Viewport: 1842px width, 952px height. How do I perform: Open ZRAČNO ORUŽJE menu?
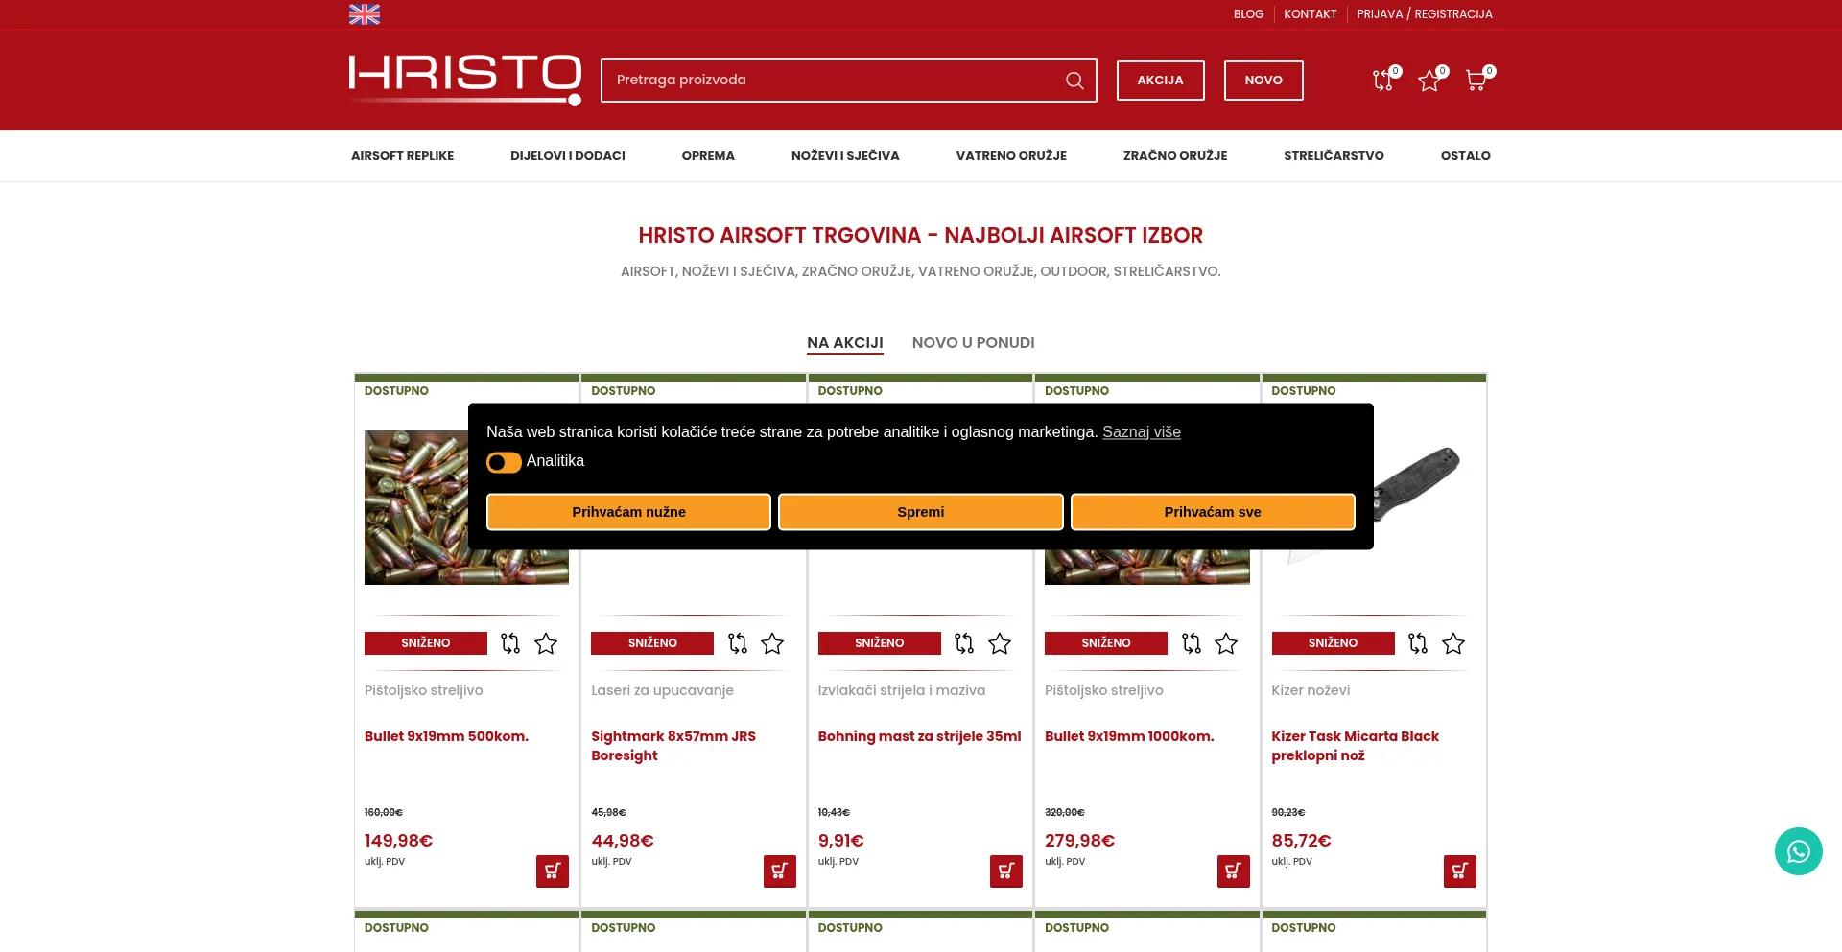(1175, 156)
